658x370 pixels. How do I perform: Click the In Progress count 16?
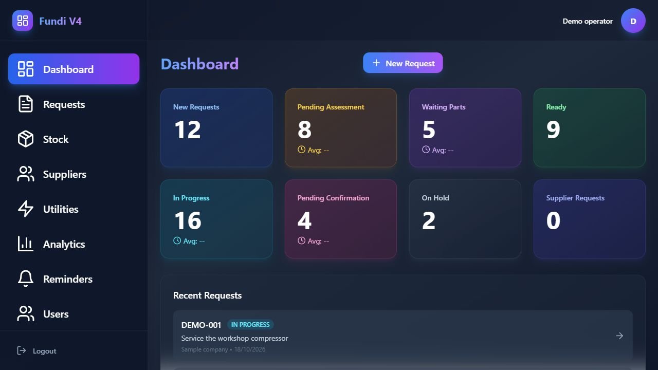point(188,220)
